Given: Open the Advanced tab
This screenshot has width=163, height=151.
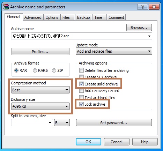Looking at the screenshot, I should point(33,17).
